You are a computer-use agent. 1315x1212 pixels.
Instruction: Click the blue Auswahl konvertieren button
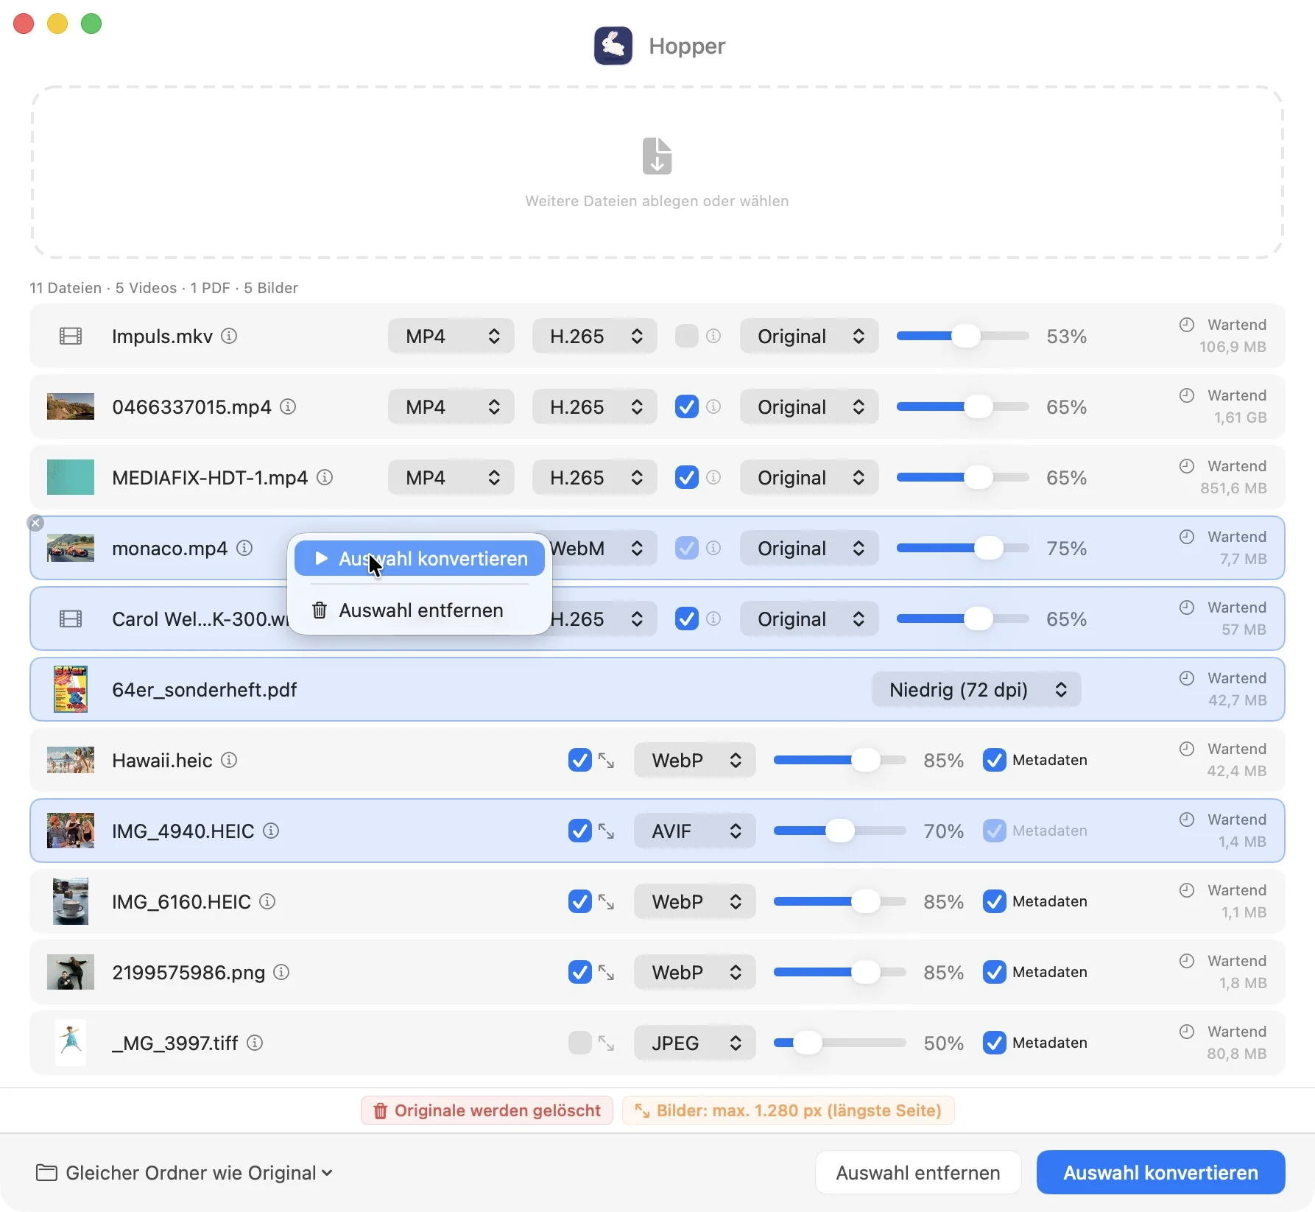tap(1160, 1173)
